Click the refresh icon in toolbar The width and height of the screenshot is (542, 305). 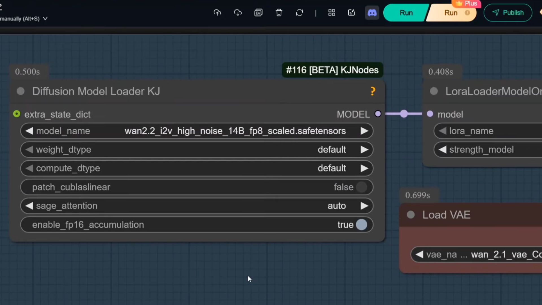(300, 13)
